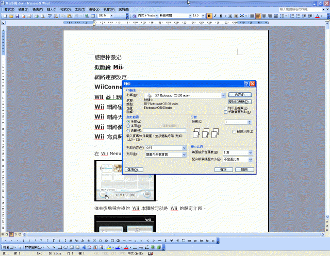Click the Insert Table grid icon
Viewport: 330px width, 256px height.
[93, 16]
